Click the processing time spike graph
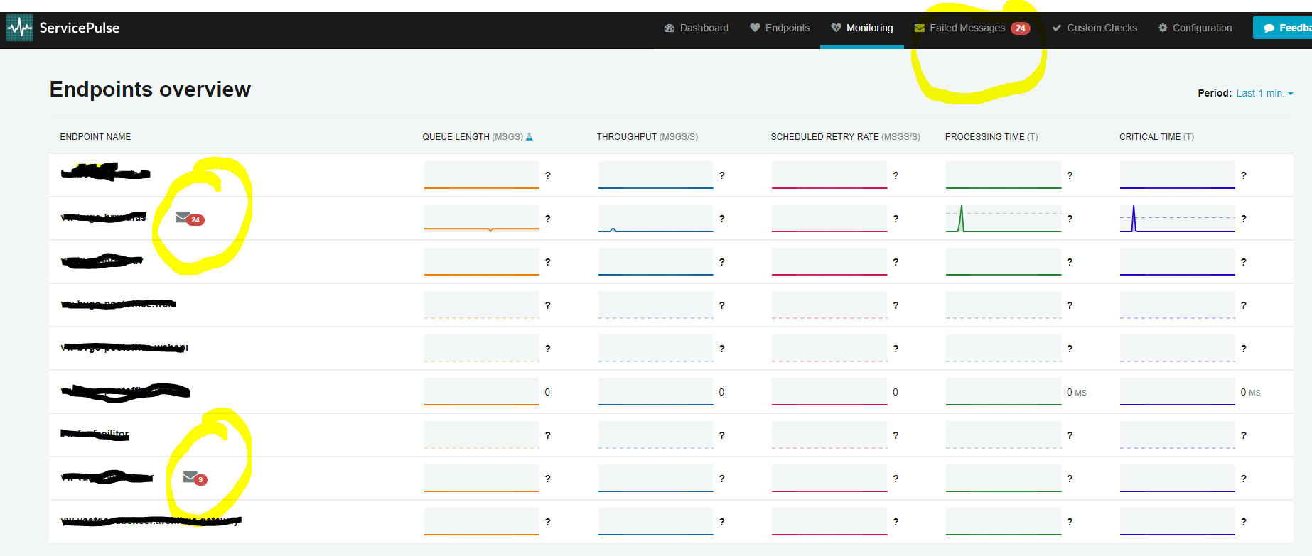 [x=1004, y=218]
